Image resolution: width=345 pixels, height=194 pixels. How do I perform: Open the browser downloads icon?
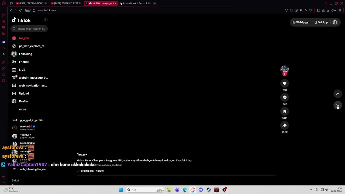coord(328,10)
